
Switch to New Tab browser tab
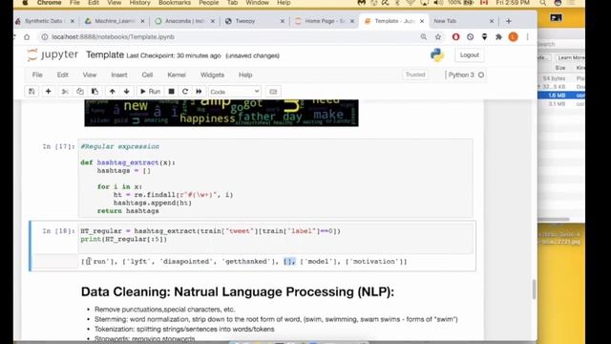445,21
